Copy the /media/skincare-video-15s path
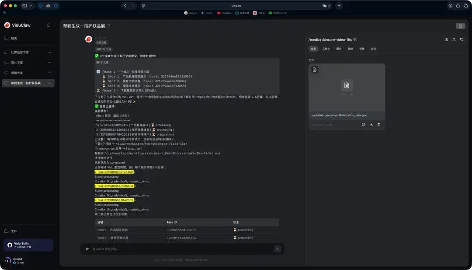472x270 pixels. [x=355, y=39]
